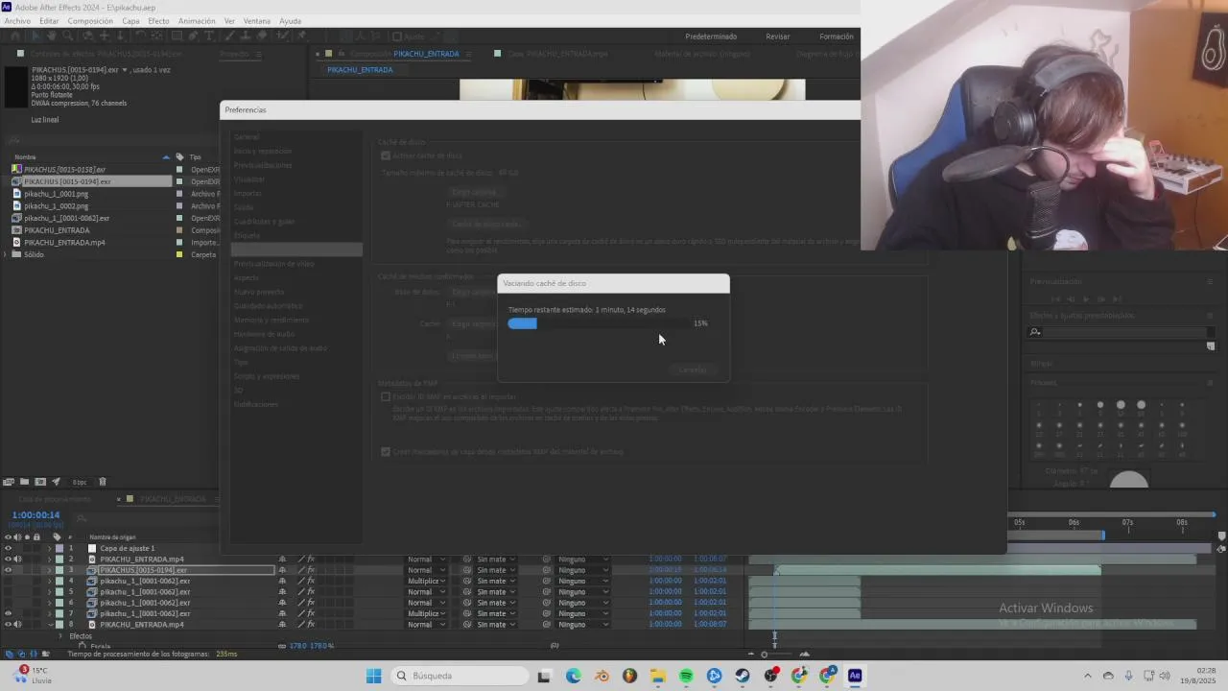Open Steam from the taskbar
Viewport: 1228px width, 691px height.
click(743, 676)
